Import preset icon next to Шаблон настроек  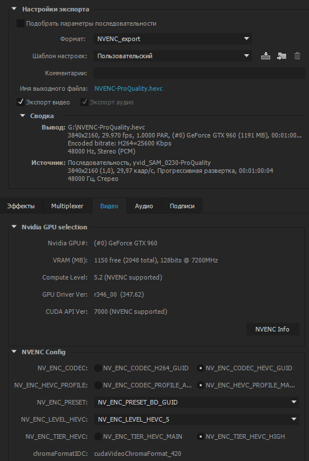pyautogui.click(x=282, y=56)
